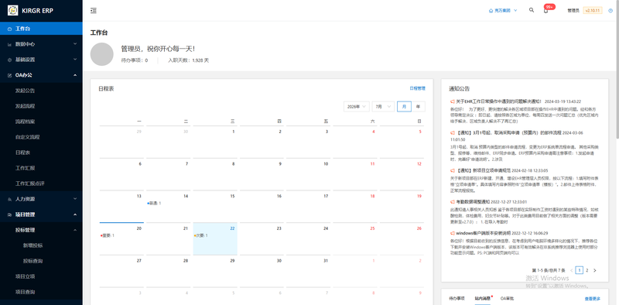This screenshot has height=305, width=619.
Task: Go to next notice page arrow
Action: tap(594, 271)
